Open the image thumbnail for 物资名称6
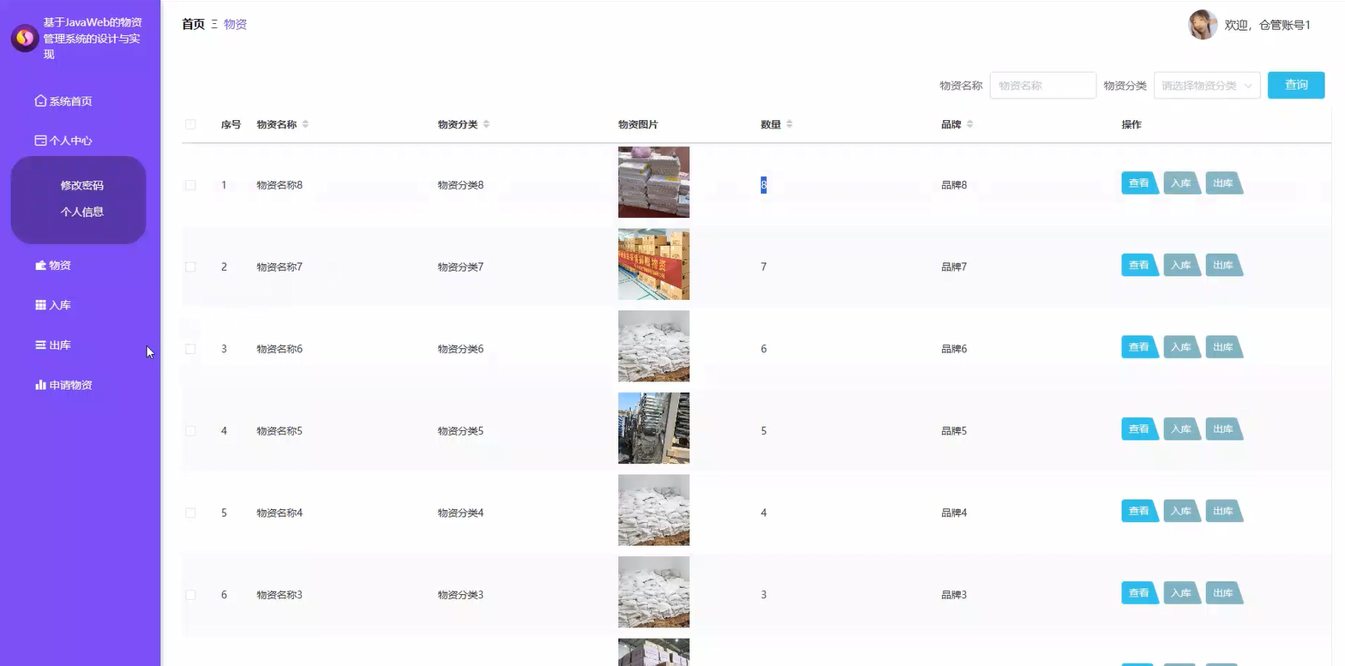The image size is (1345, 666). pos(653,346)
